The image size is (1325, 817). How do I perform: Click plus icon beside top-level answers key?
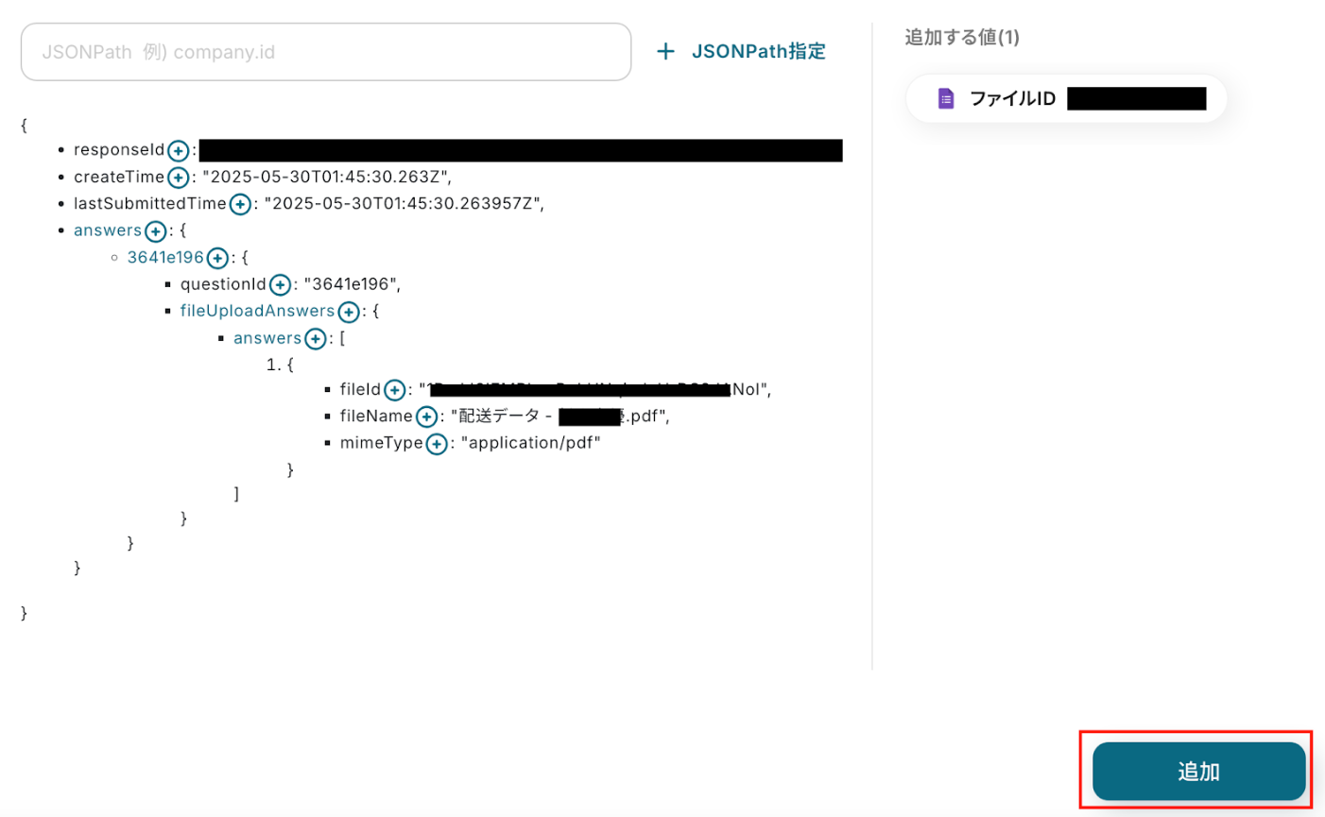pos(155,230)
